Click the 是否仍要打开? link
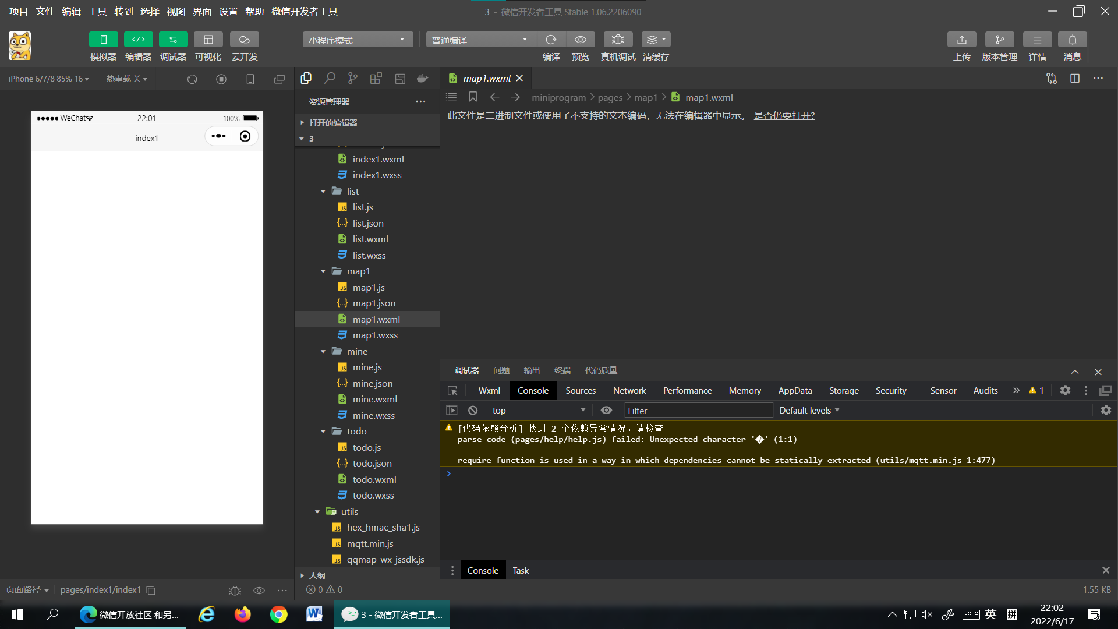Image resolution: width=1118 pixels, height=629 pixels. 784,116
